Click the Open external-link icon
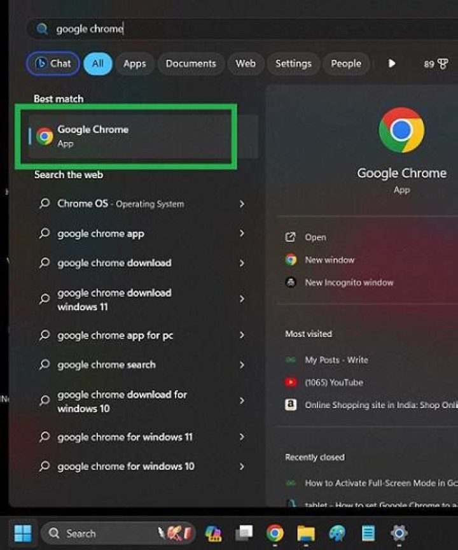Screen dimensions: 458x550 click(291, 237)
